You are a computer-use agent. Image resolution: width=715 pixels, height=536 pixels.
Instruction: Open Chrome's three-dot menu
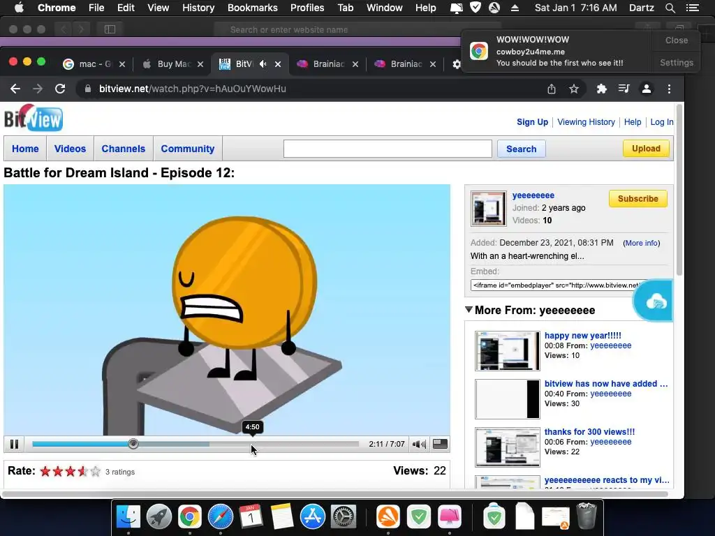669,89
